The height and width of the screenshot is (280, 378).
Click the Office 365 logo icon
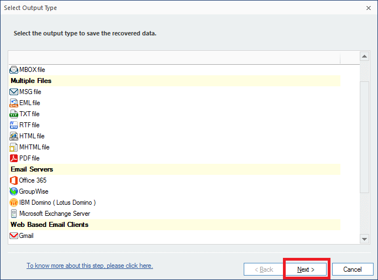13,180
